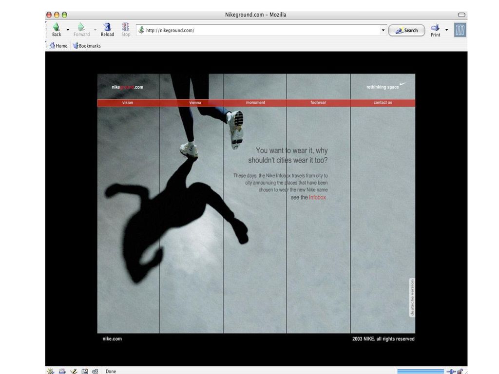Click the security lock icon
The image size is (499, 374).
[x=460, y=371]
